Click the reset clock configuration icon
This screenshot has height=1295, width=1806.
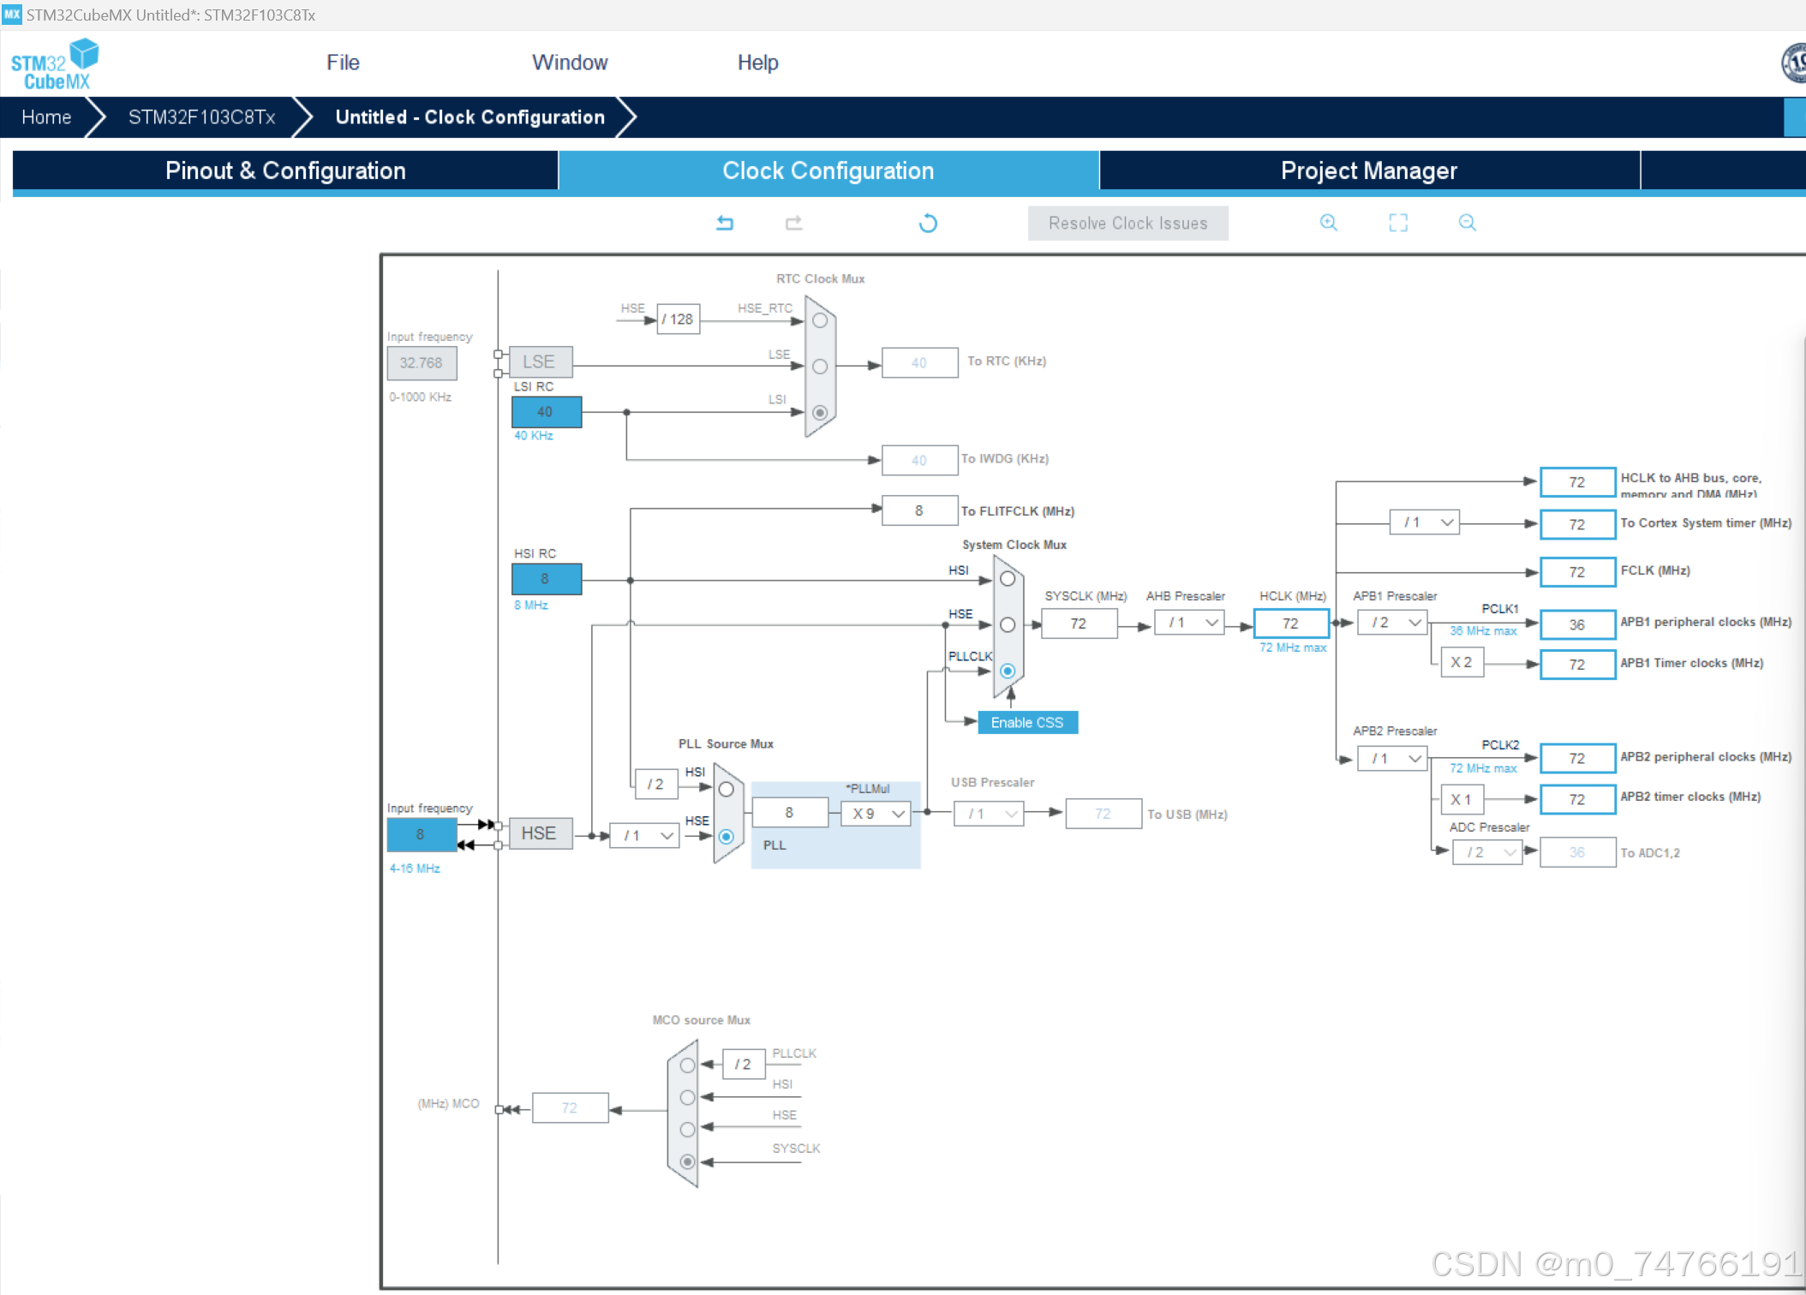click(x=928, y=224)
